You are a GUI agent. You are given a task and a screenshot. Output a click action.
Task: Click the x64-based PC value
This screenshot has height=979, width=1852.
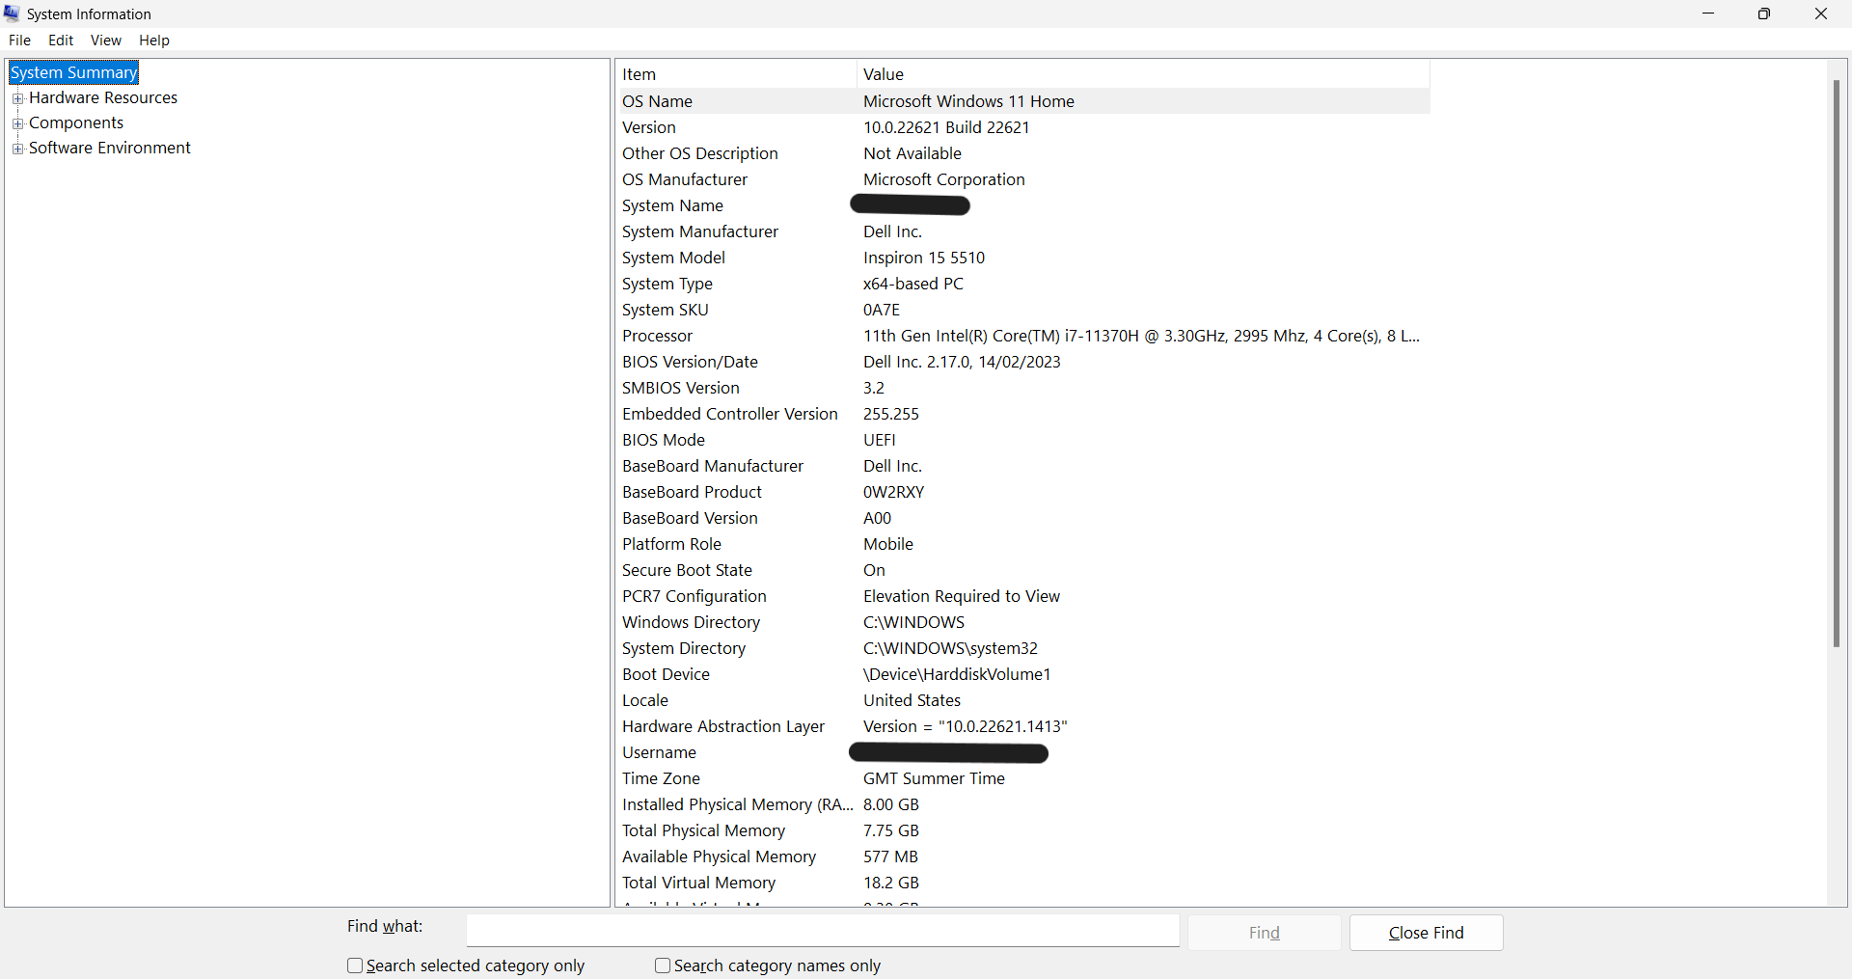click(x=913, y=284)
